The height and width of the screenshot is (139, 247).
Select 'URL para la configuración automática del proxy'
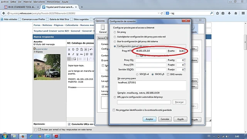coord(115,97)
